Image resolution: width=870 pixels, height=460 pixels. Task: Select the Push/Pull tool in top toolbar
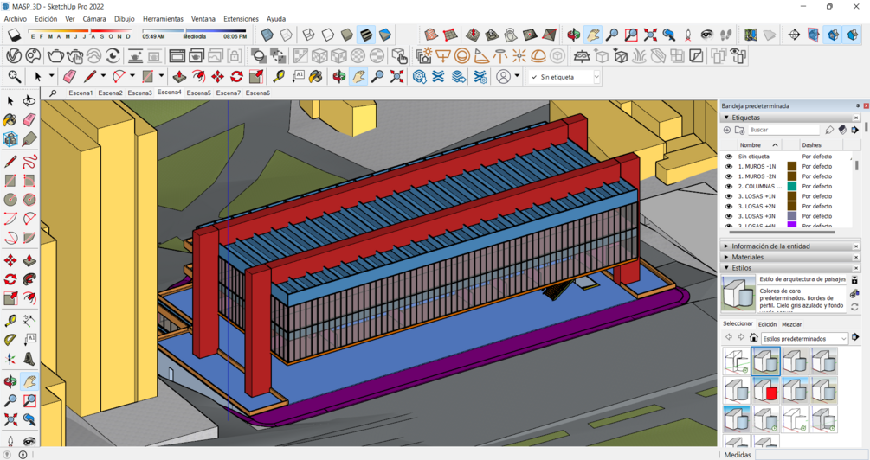[179, 76]
